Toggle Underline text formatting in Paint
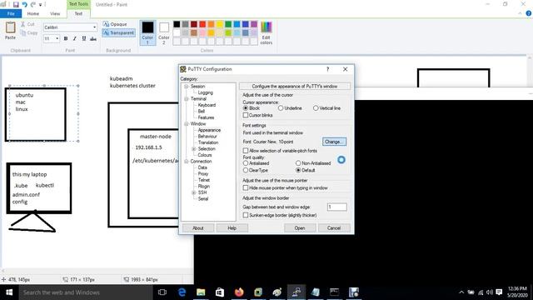This screenshot has height=300, width=533. tap(84, 39)
